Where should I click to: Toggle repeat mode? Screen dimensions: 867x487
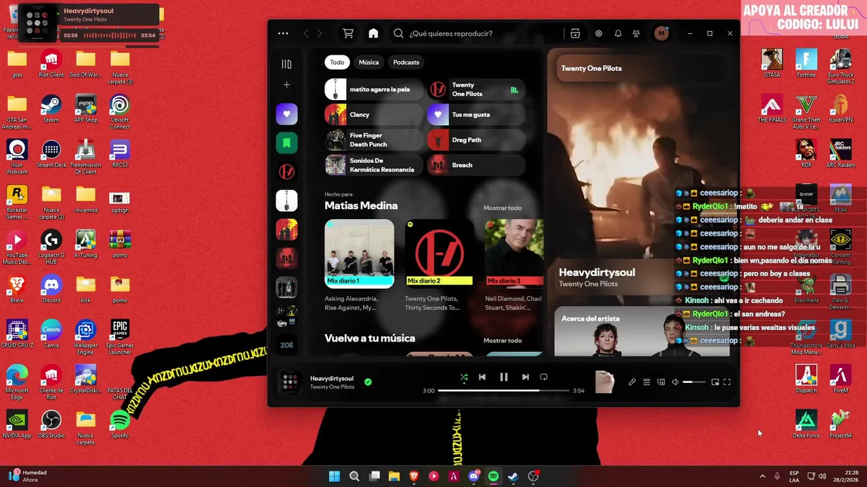(543, 377)
